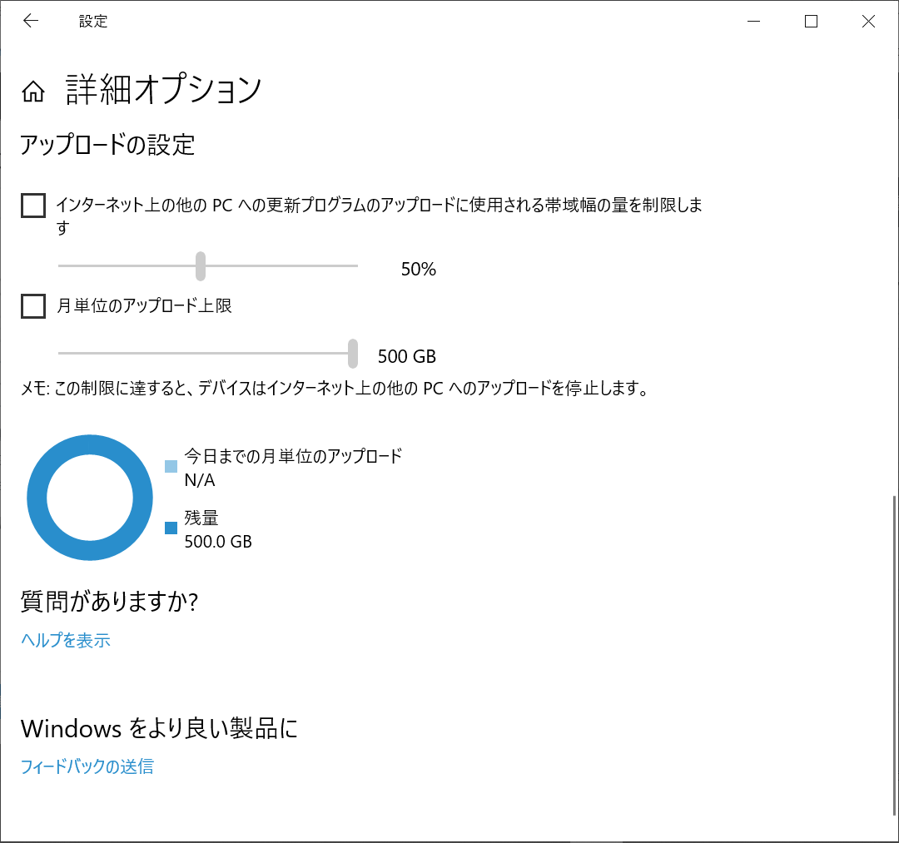The height and width of the screenshot is (843, 899).
Task: Open the フィードバックの送信 link
Action: [x=87, y=766]
